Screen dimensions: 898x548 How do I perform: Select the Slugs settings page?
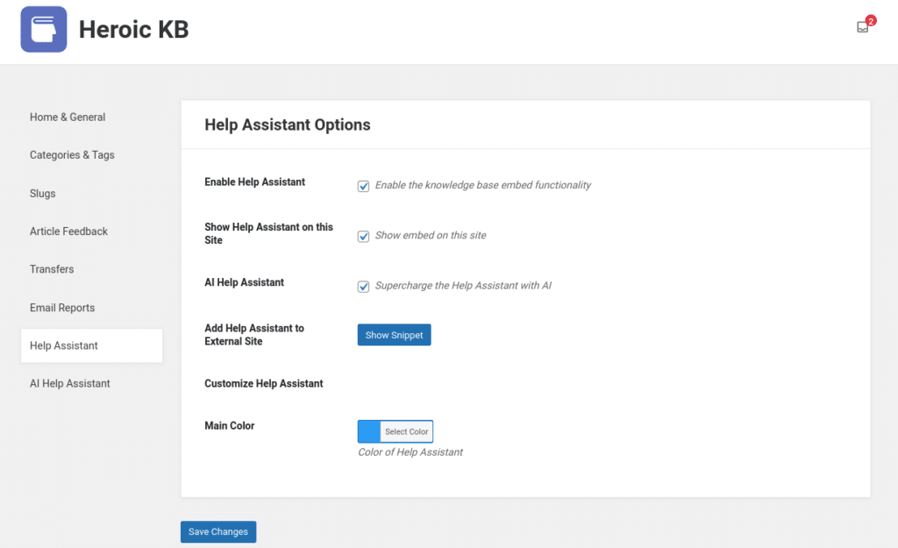(x=42, y=193)
